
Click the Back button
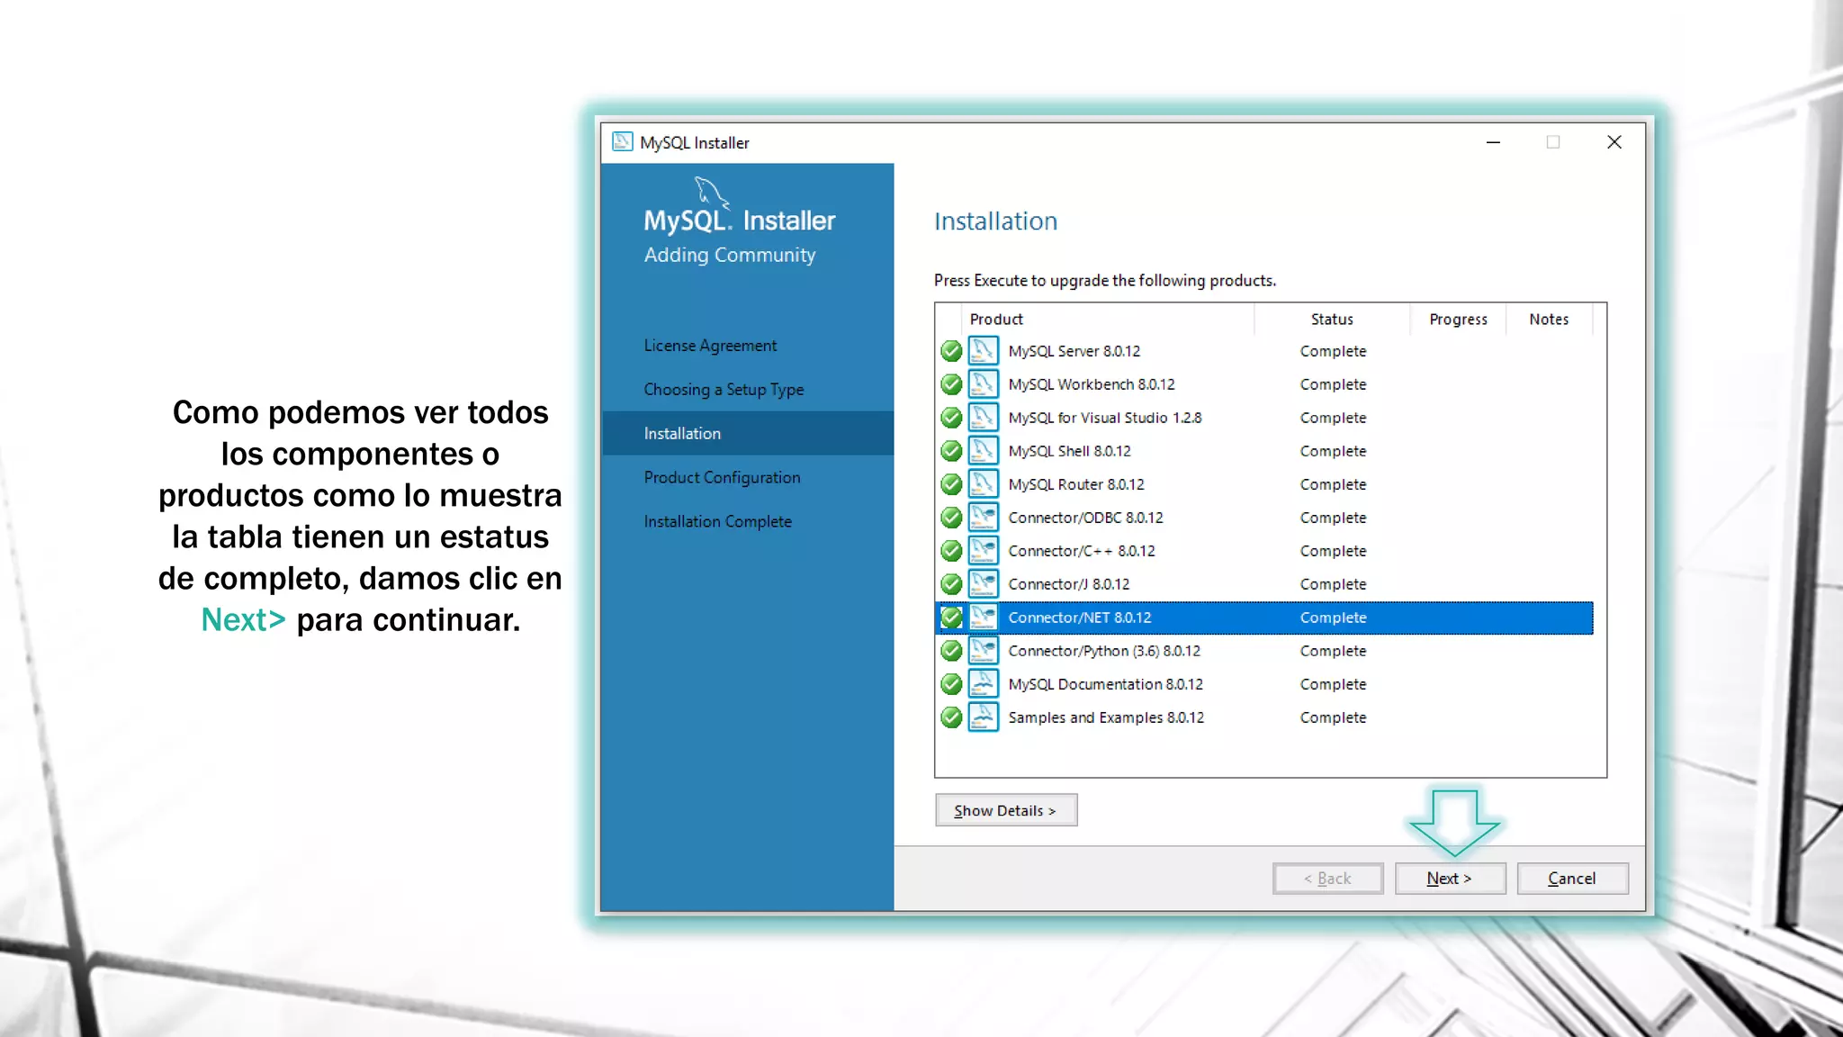pyautogui.click(x=1327, y=879)
